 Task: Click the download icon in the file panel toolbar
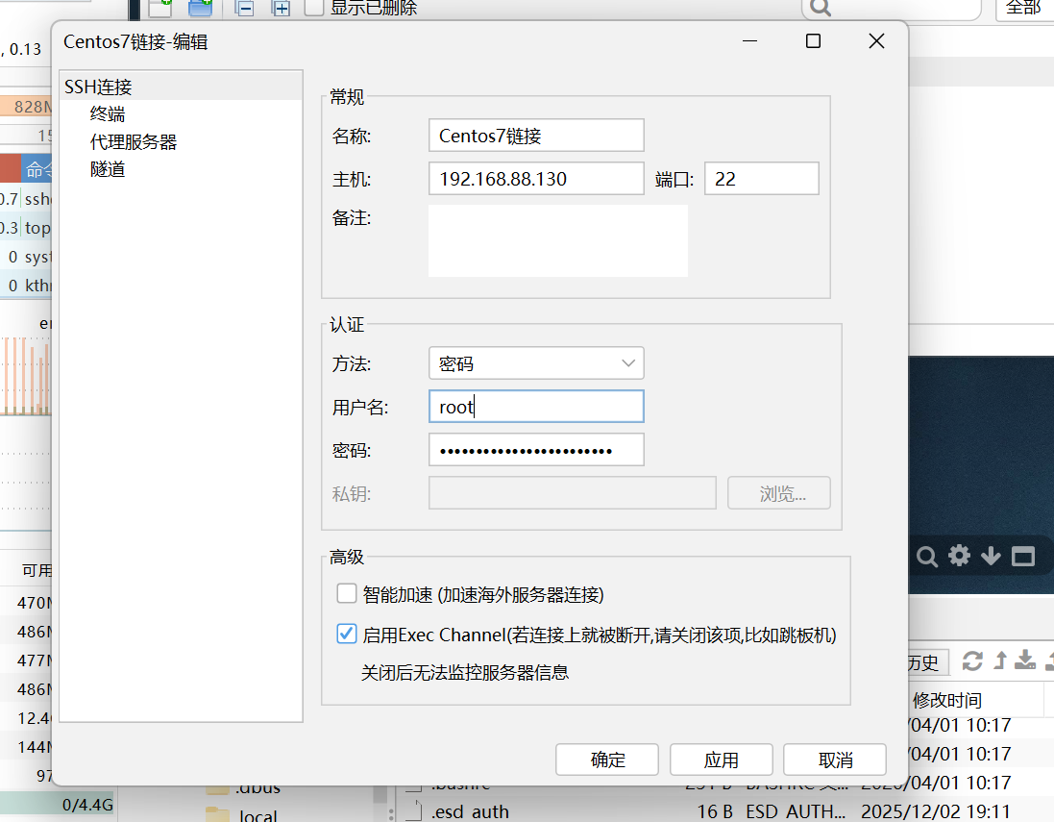click(x=1025, y=660)
